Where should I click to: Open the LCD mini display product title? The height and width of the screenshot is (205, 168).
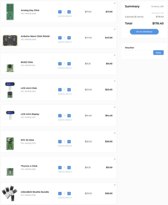(30, 114)
